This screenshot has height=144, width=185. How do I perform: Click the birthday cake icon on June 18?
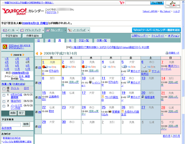point(103,97)
